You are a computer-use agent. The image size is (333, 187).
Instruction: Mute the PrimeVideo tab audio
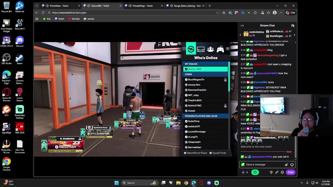tap(47, 6)
